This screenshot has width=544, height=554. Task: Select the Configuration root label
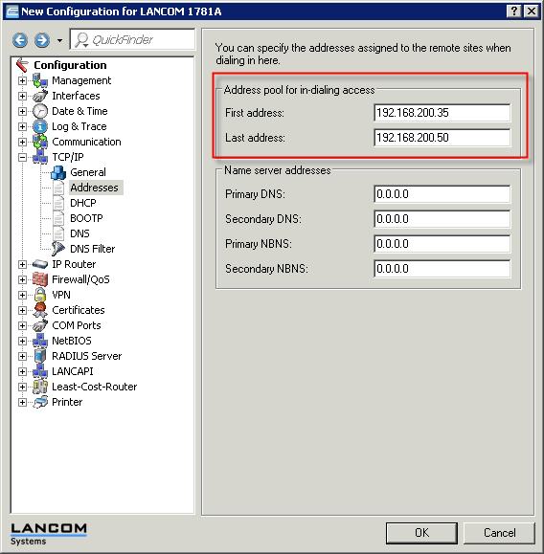[x=70, y=65]
